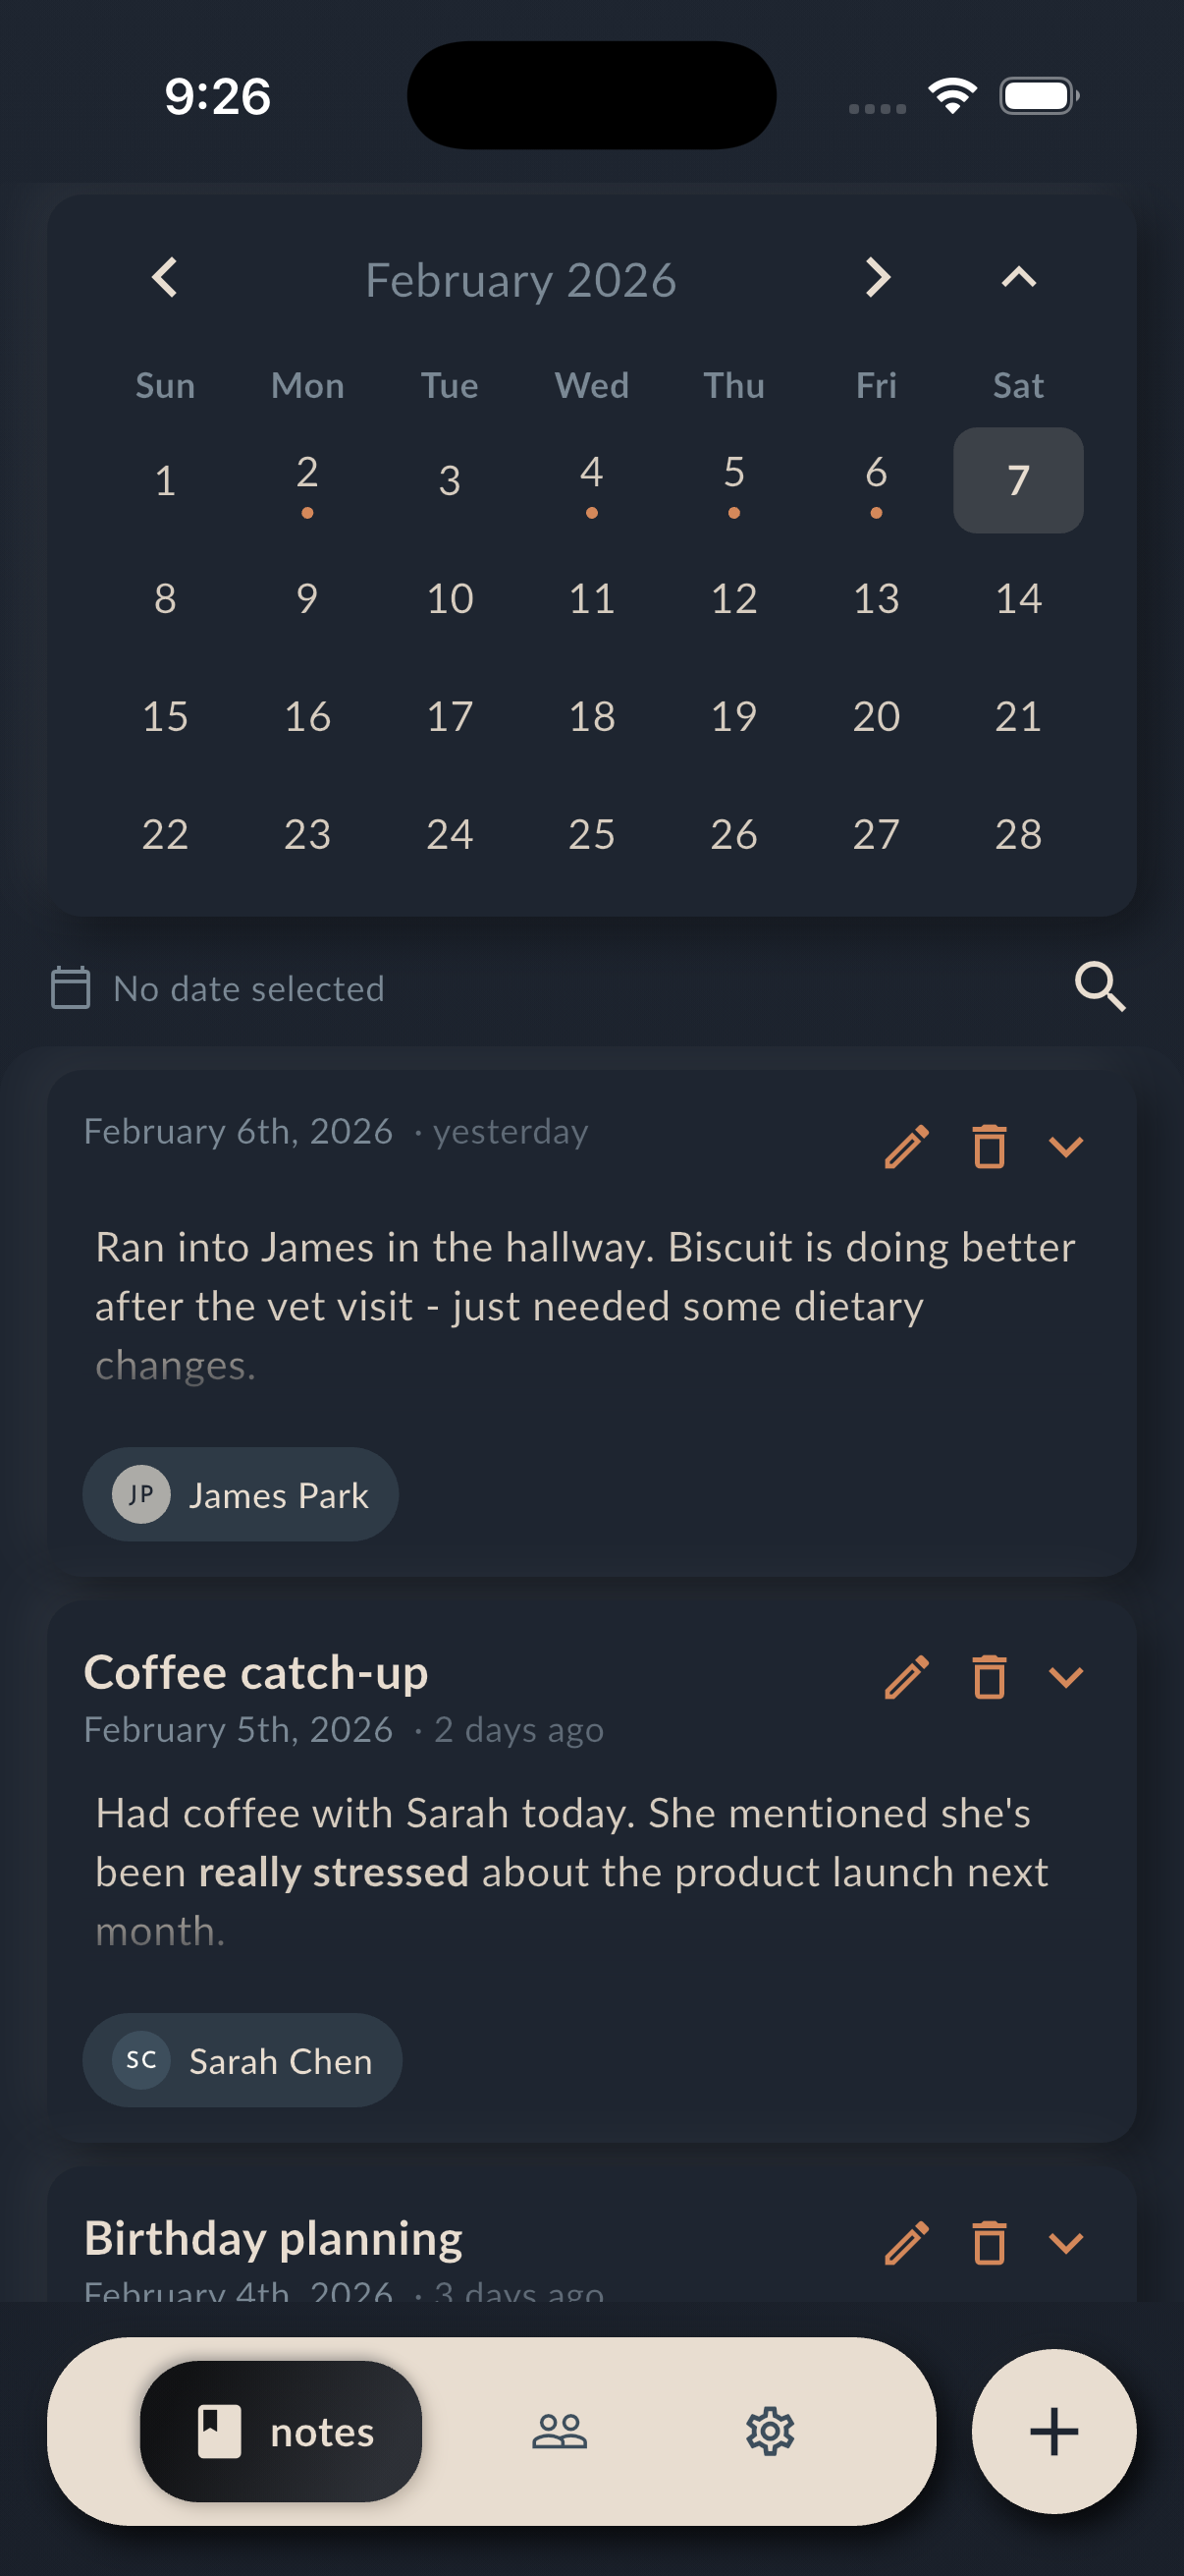Open the Sarah Chen contact tag
Screen dimensions: 1184x2576
pyautogui.click(x=241, y=2060)
